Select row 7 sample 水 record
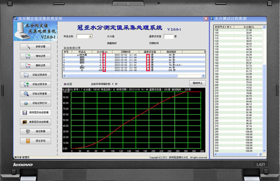 (134, 70)
